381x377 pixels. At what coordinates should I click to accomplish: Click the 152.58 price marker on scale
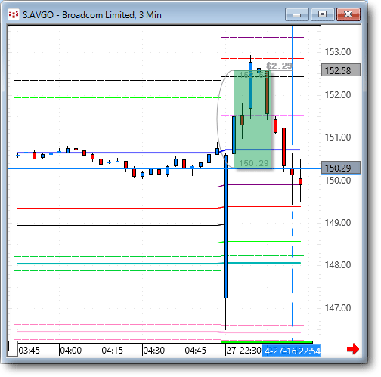(x=341, y=70)
